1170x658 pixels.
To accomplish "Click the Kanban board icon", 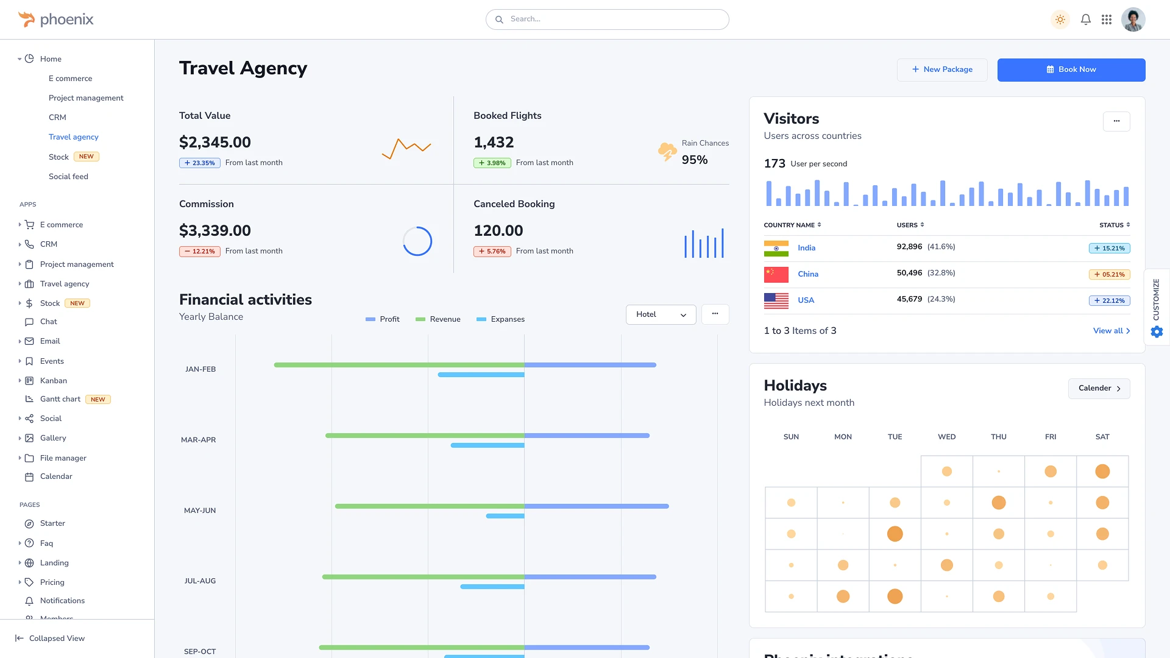I will click(29, 381).
